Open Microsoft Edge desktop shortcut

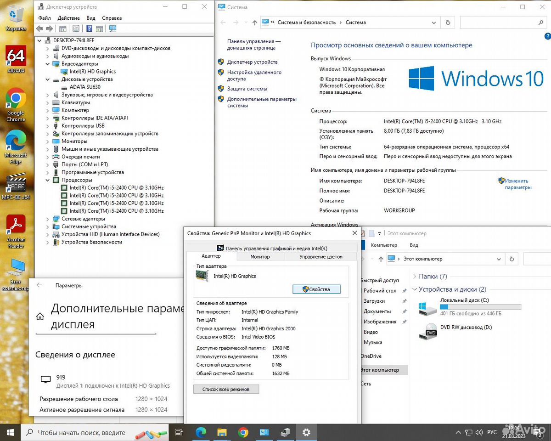pos(16,147)
